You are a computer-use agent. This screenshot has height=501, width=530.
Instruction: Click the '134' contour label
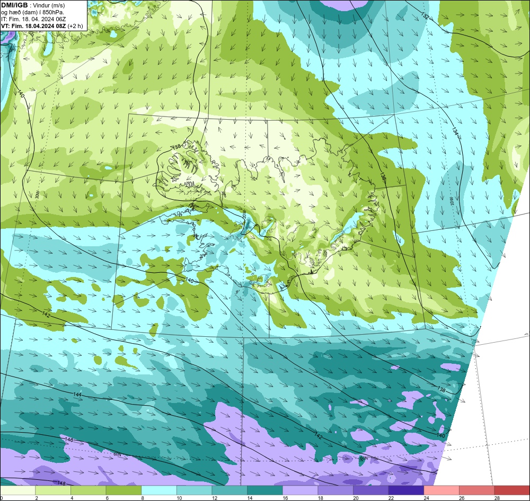(x=455, y=131)
